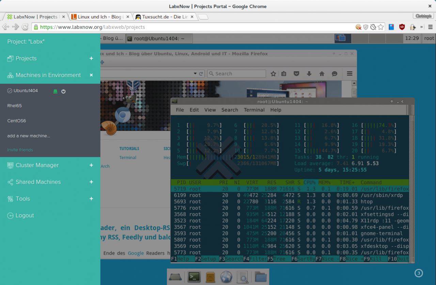Reload the LabxNow page in Chrome
436x285 pixels.
click(25, 27)
